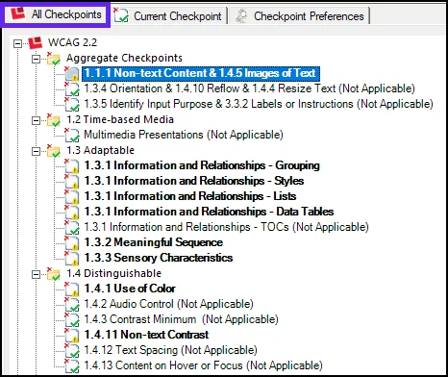448x377 pixels.
Task: Select the 1.3.3 Sensory Characteristics checkpoint
Action: 159,258
